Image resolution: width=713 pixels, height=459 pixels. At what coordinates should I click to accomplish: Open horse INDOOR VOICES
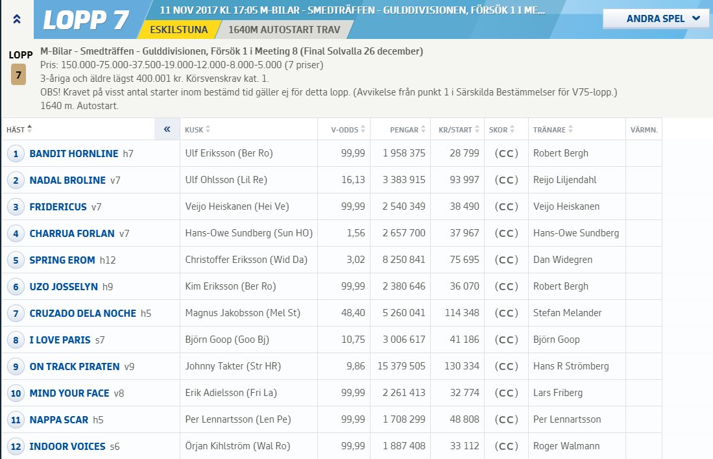[67, 447]
